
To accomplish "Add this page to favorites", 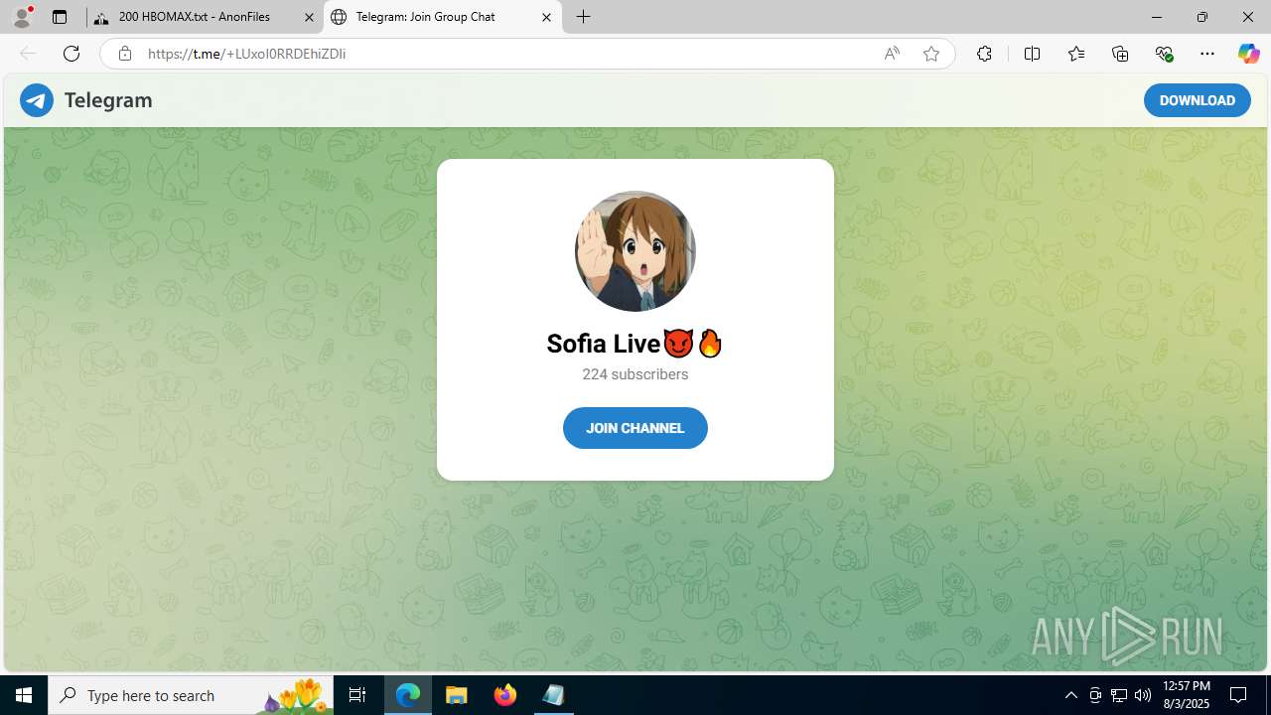I will (930, 54).
